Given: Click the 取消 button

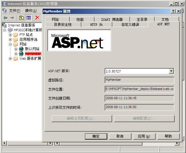Looking at the screenshot, I should click(x=120, y=136).
